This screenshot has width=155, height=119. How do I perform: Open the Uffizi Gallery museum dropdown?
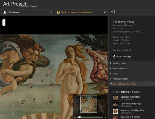coord(51,12)
